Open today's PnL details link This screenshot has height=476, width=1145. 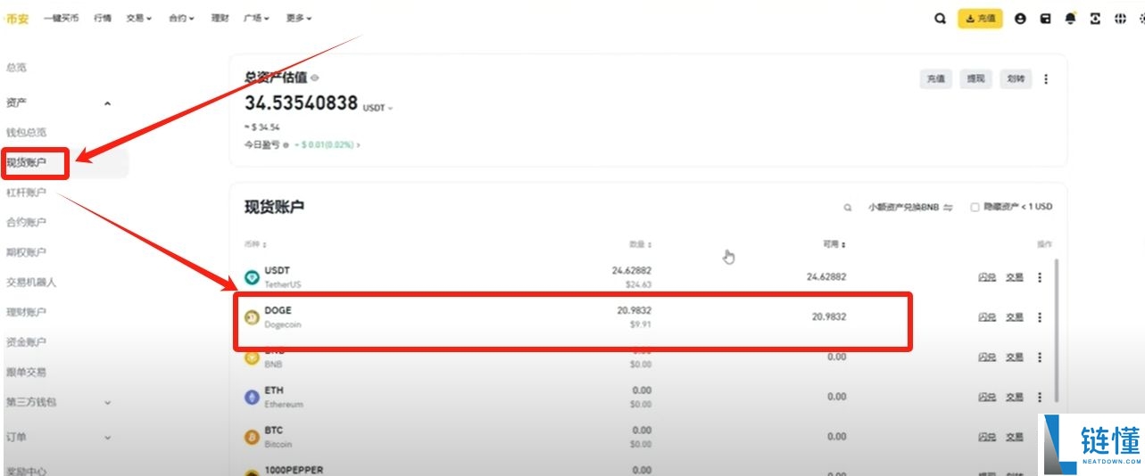328,144
